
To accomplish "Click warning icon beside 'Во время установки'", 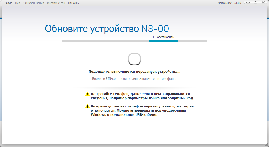I will 87,106.
